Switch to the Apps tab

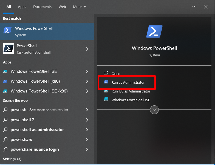(22, 7)
